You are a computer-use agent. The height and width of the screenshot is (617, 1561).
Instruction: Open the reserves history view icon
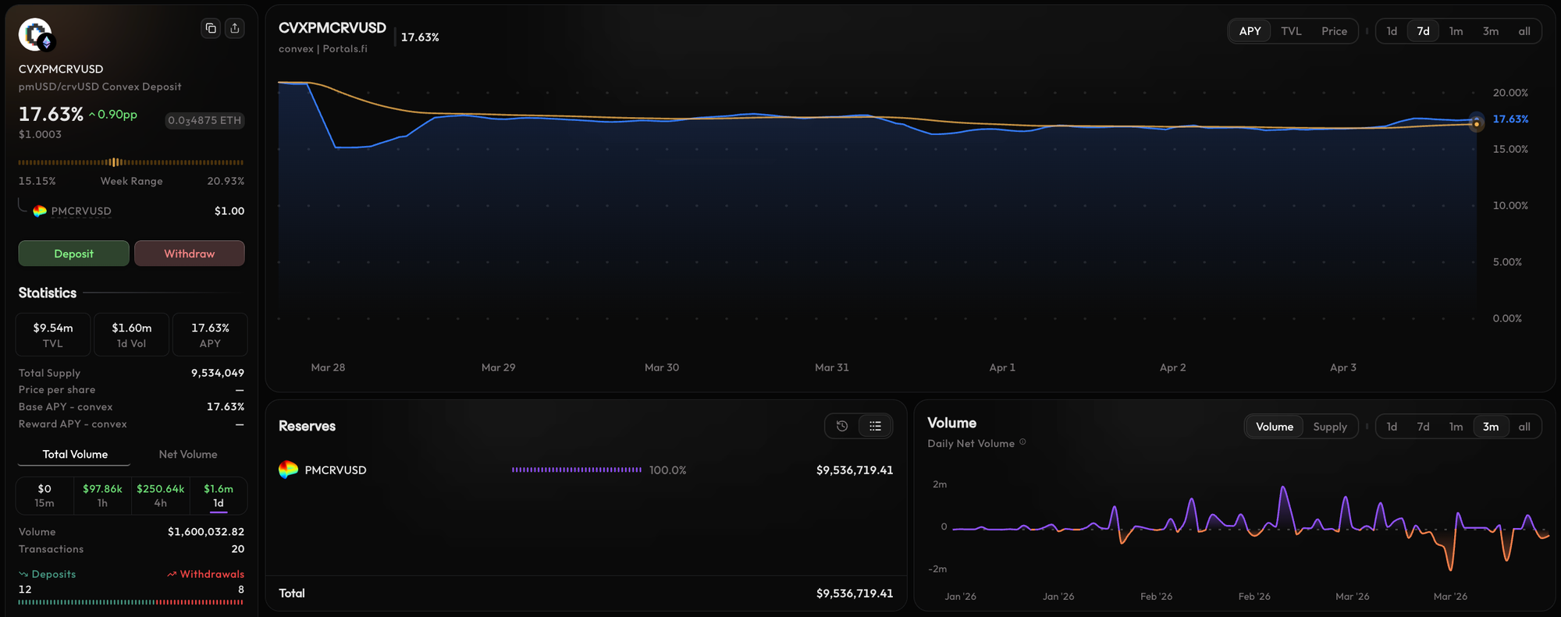click(842, 426)
